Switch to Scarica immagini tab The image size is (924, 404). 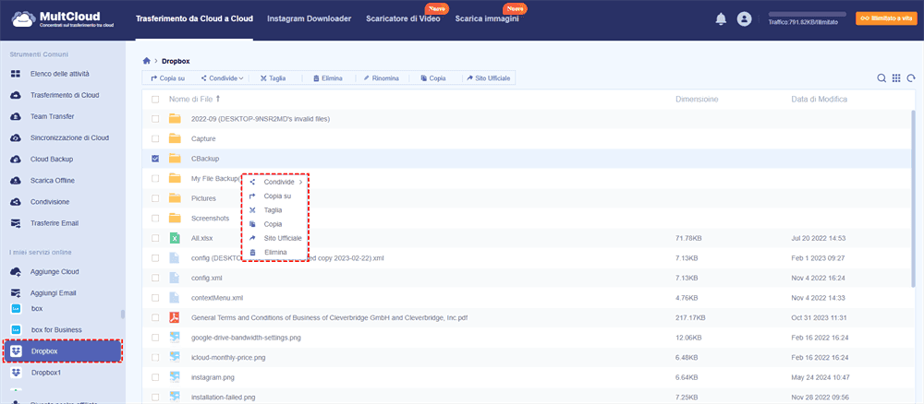(487, 18)
